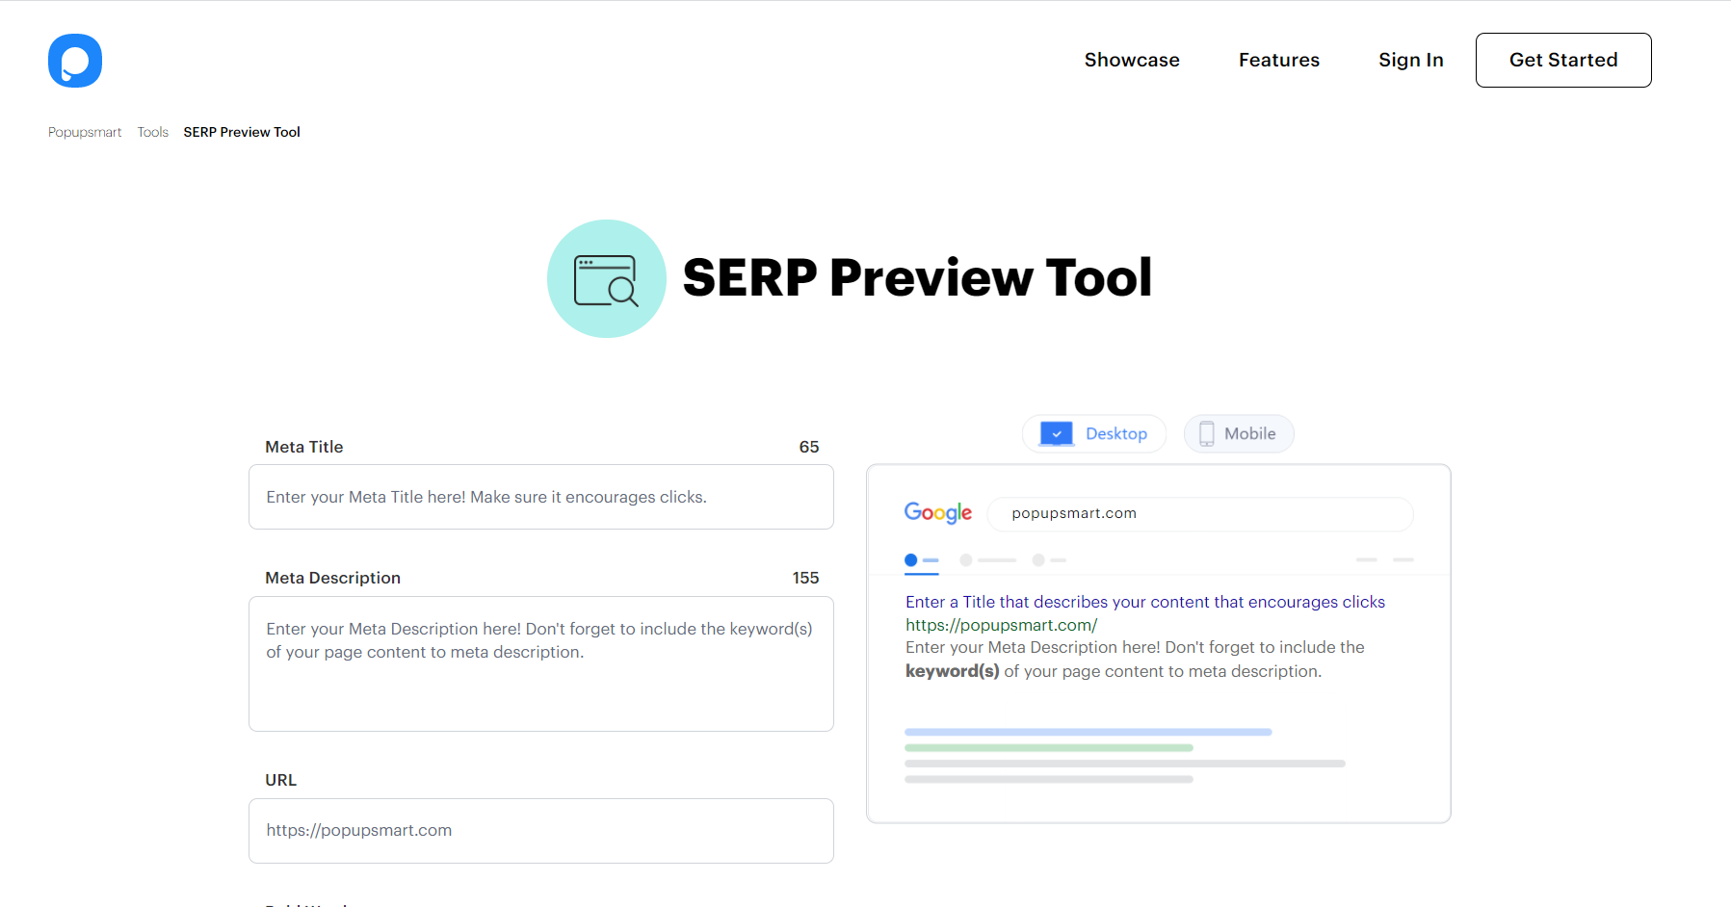1731x907 pixels.
Task: Click the SERP Preview Tool browser-search icon
Action: [606, 279]
